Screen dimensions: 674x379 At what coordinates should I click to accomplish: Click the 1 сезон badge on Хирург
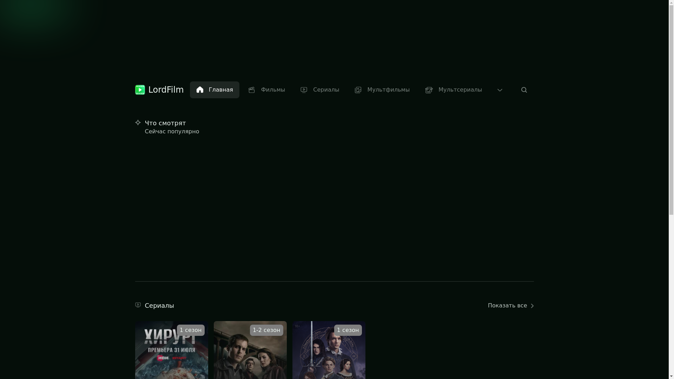coord(191,330)
